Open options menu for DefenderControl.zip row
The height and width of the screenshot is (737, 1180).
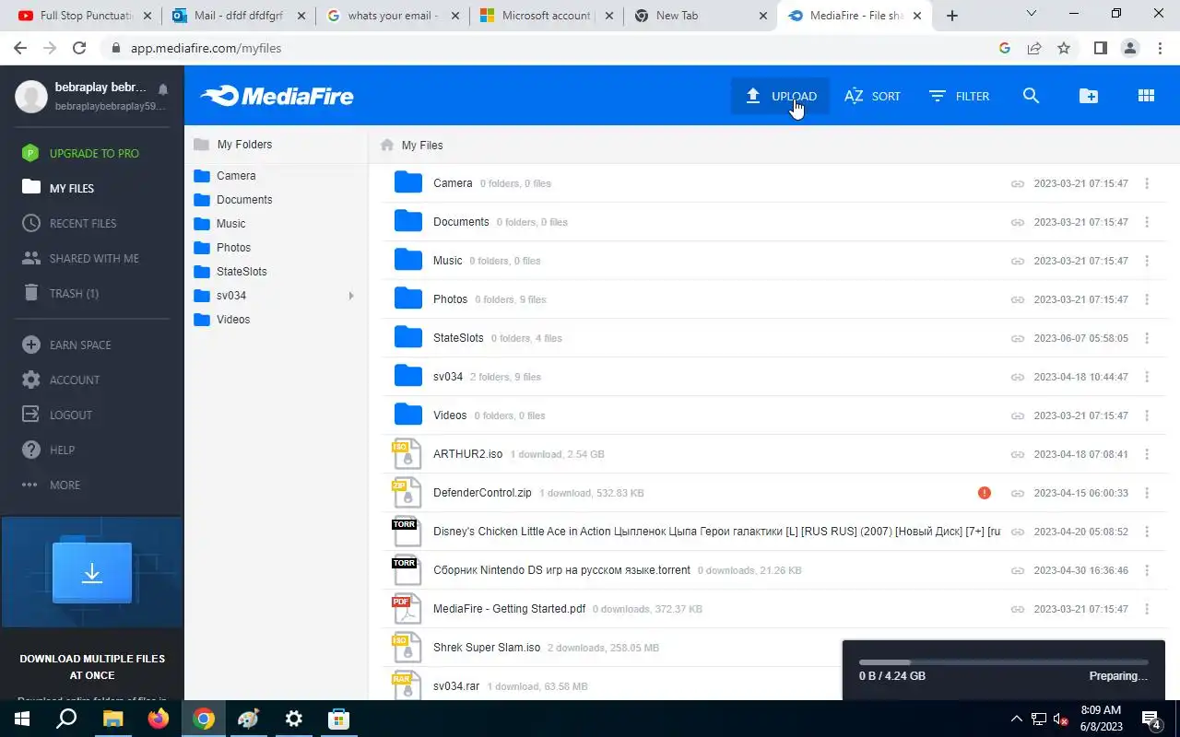[x=1147, y=493]
